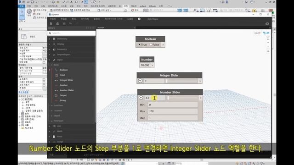Expand the DateTime subcategory in Library

click(x=52, y=106)
